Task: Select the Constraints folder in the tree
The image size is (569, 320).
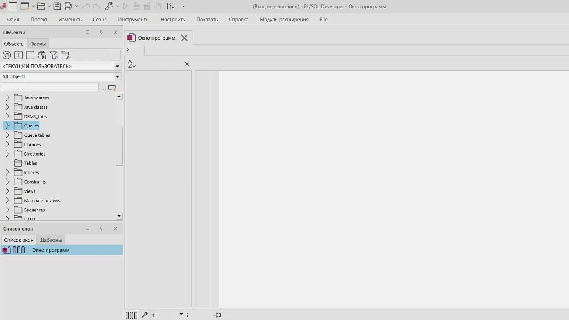Action: (35, 182)
